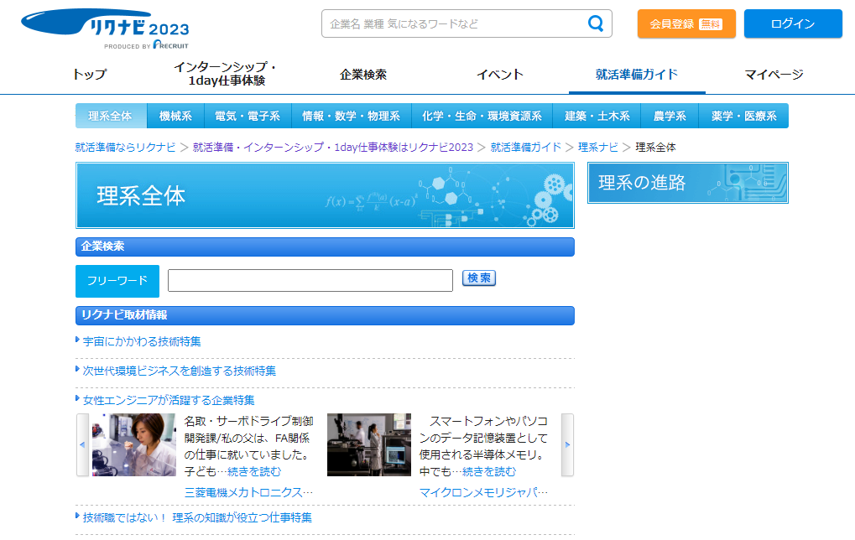Follow breadcrumb link 就活準備ガイド
The width and height of the screenshot is (855, 540).
coord(525,147)
